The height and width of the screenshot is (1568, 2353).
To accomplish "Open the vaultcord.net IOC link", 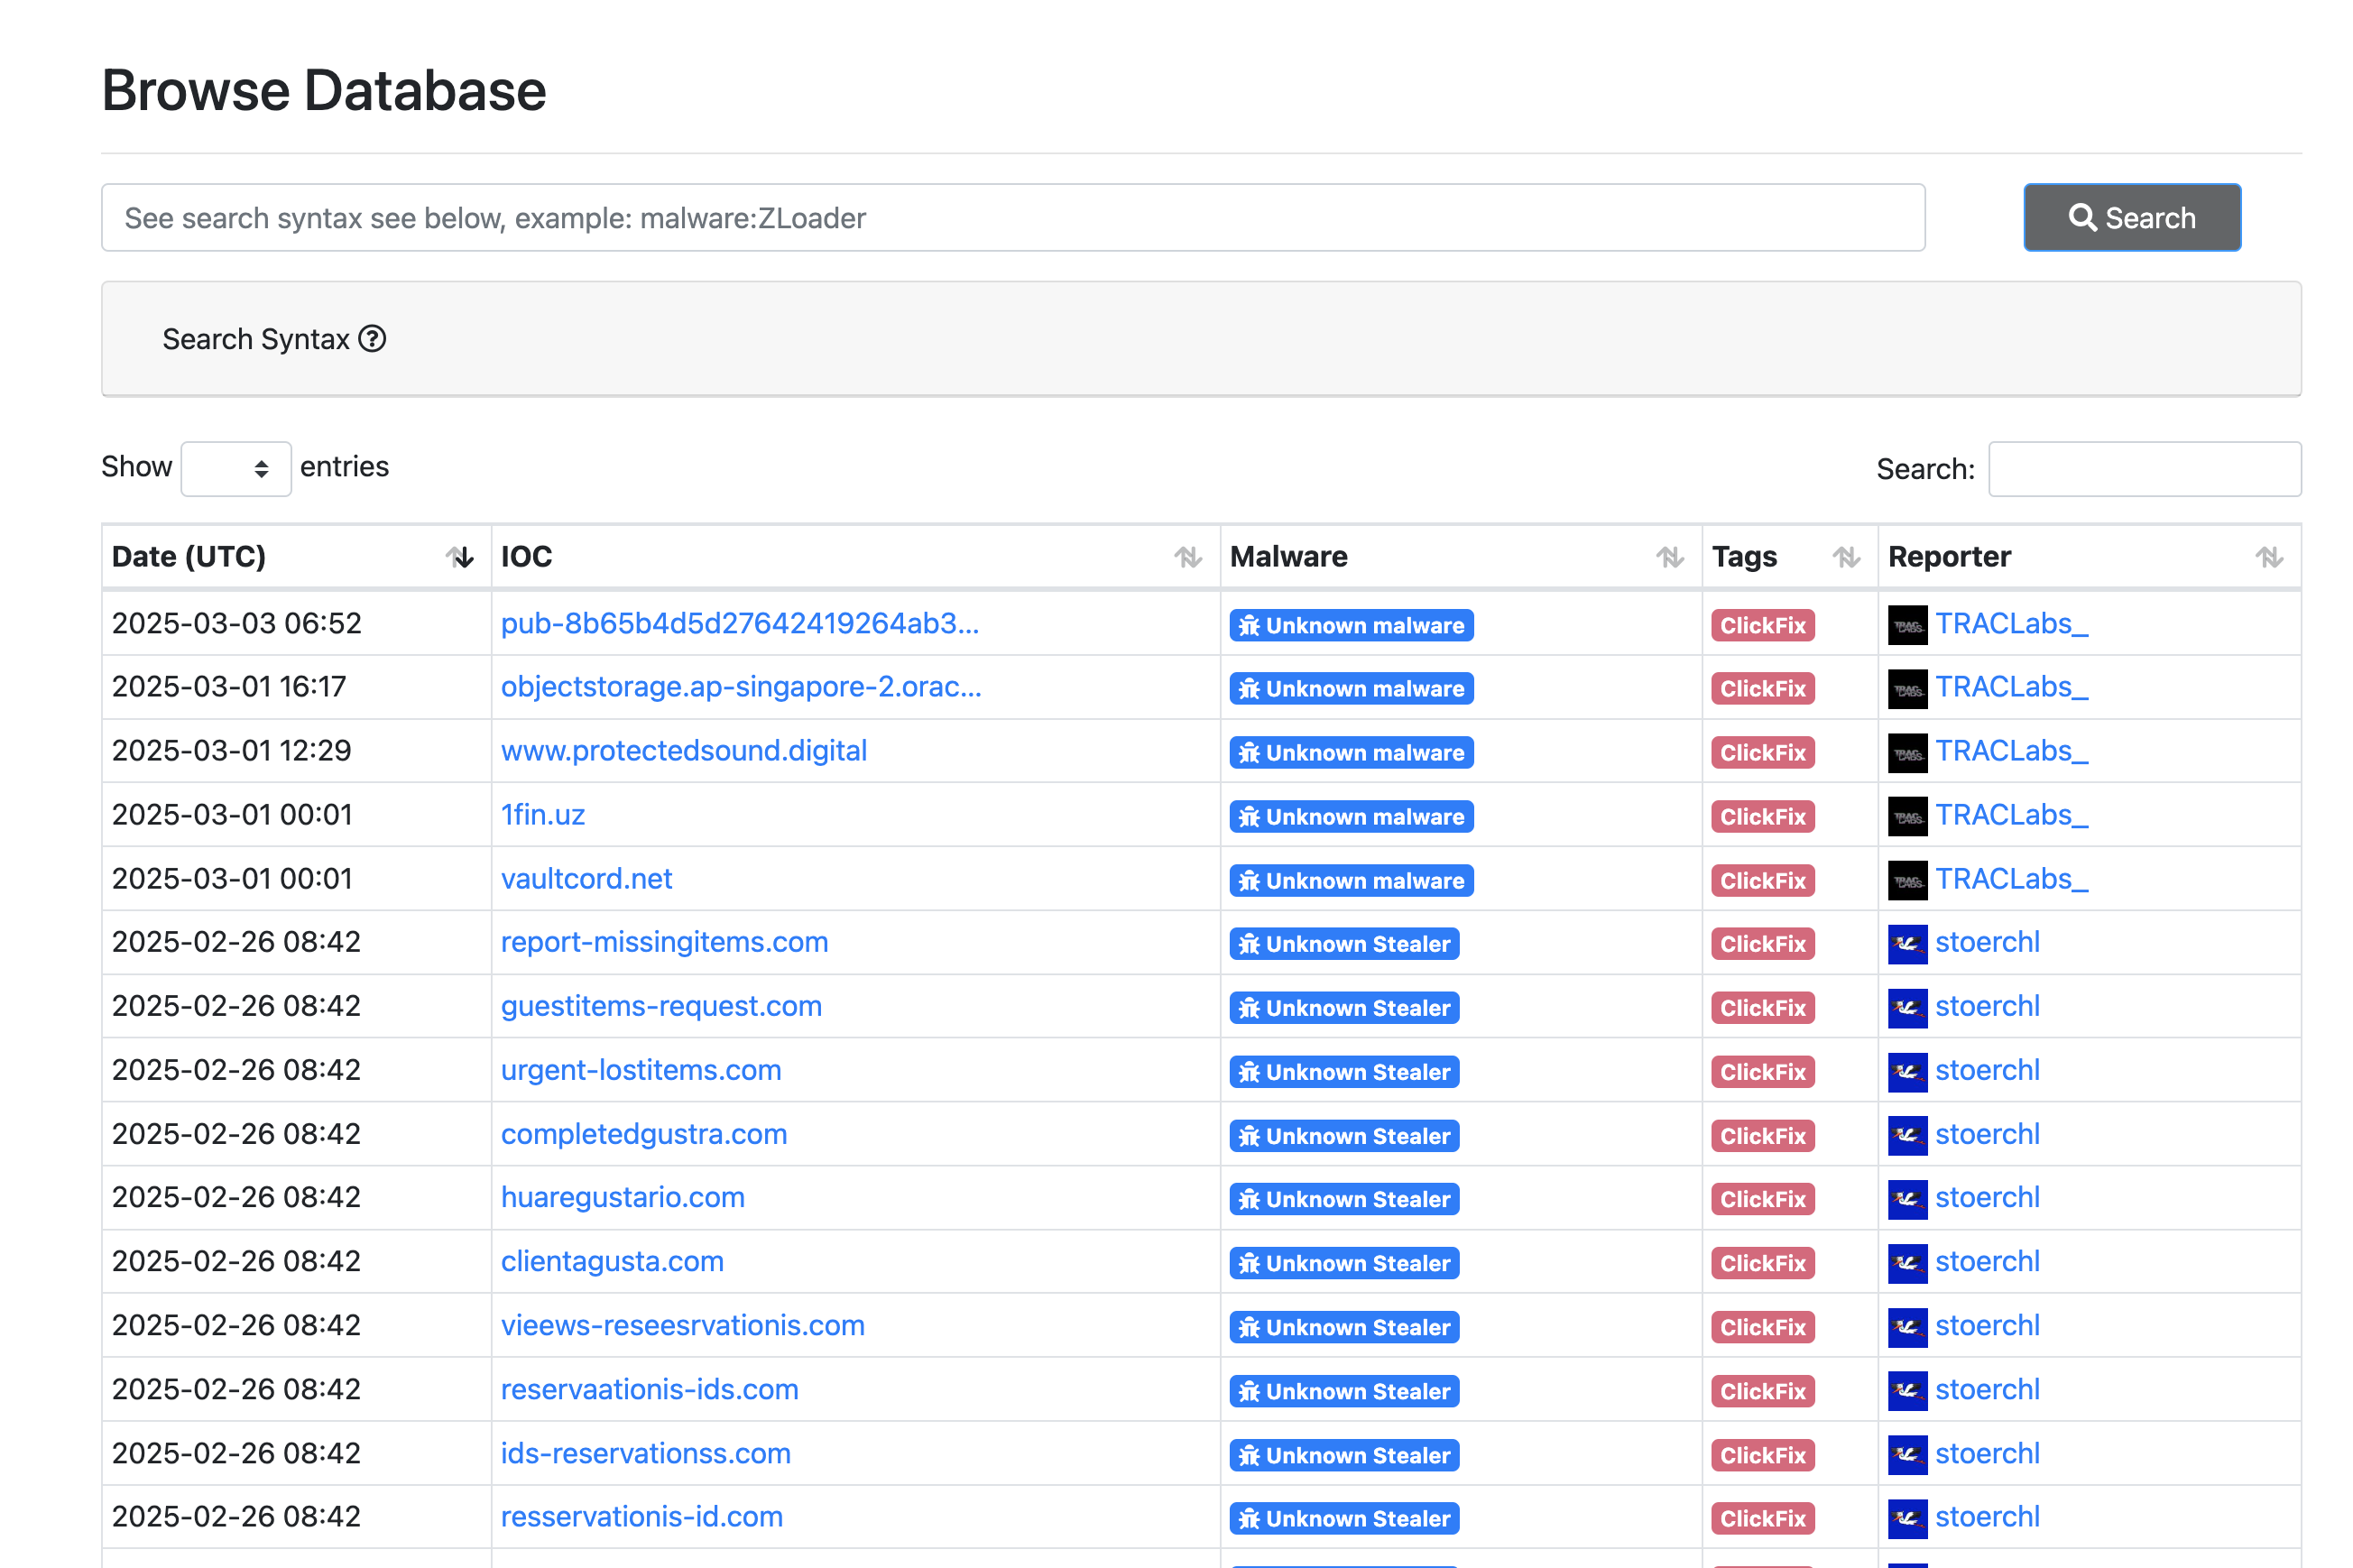I will (586, 878).
